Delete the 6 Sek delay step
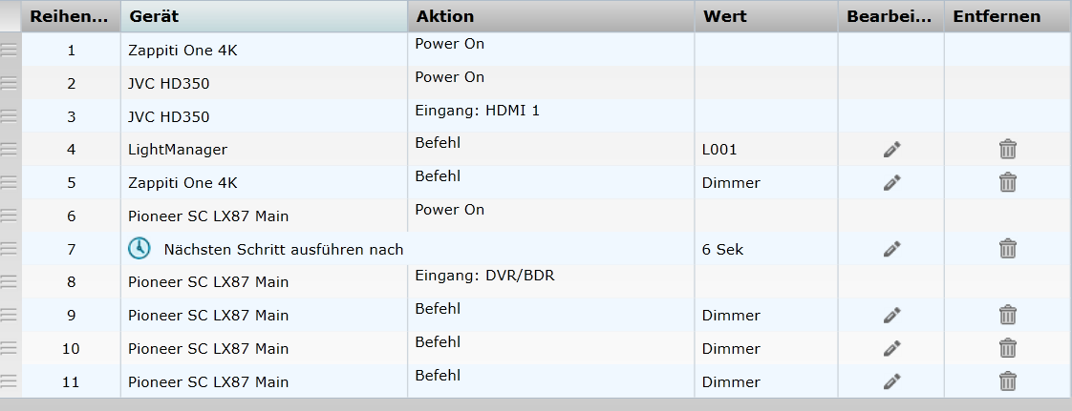The width and height of the screenshot is (1072, 411). tap(1008, 249)
